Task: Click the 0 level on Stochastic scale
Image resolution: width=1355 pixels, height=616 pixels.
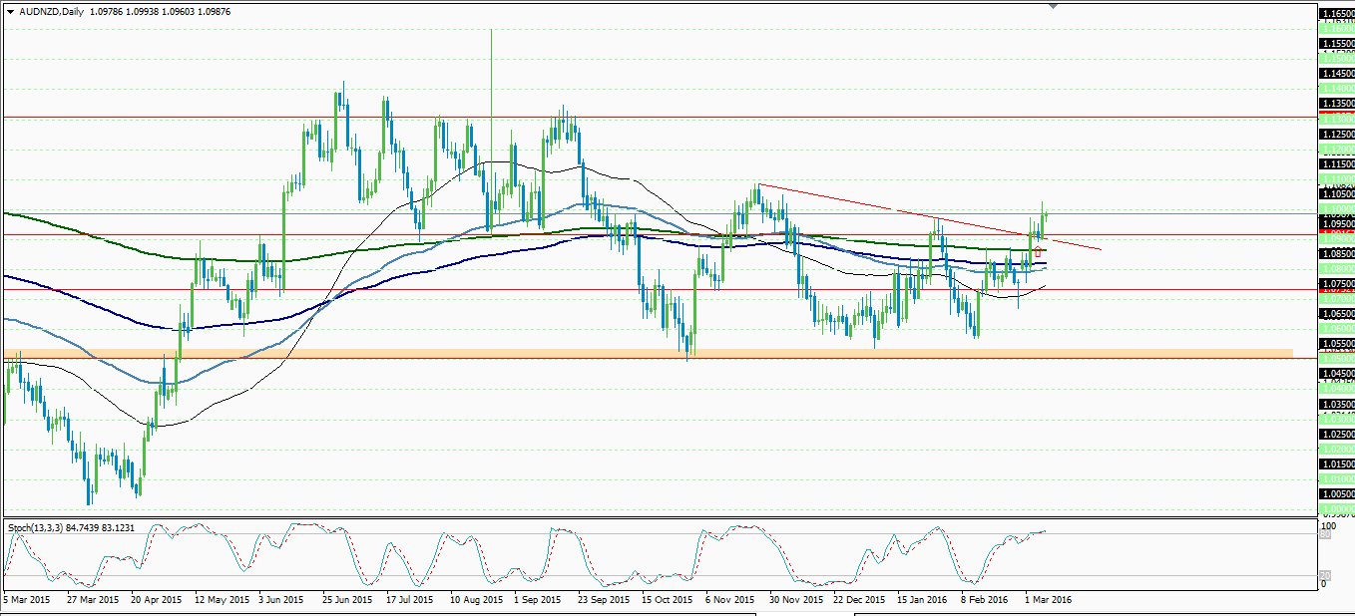Action: [x=1324, y=584]
